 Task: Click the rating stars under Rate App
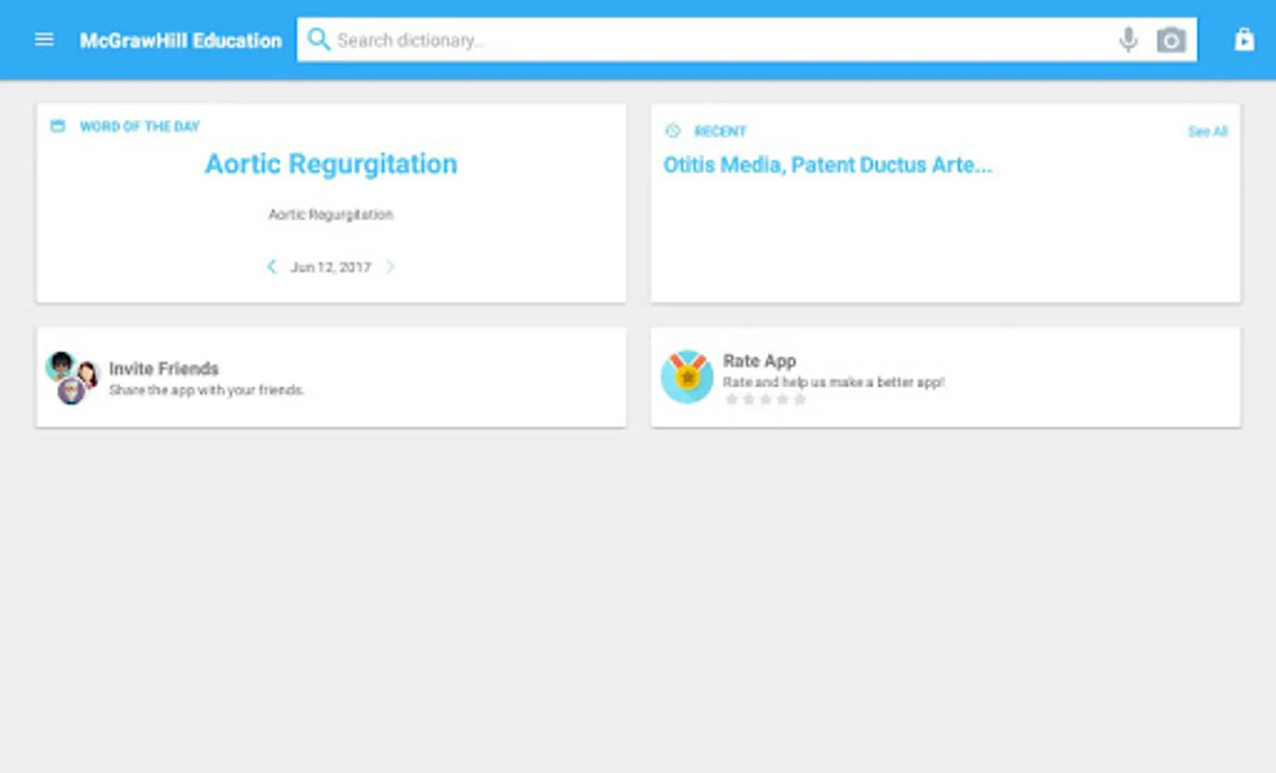tap(765, 399)
